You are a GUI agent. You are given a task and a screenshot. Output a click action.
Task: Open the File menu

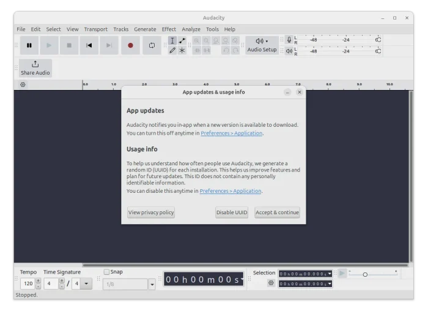tap(21, 29)
